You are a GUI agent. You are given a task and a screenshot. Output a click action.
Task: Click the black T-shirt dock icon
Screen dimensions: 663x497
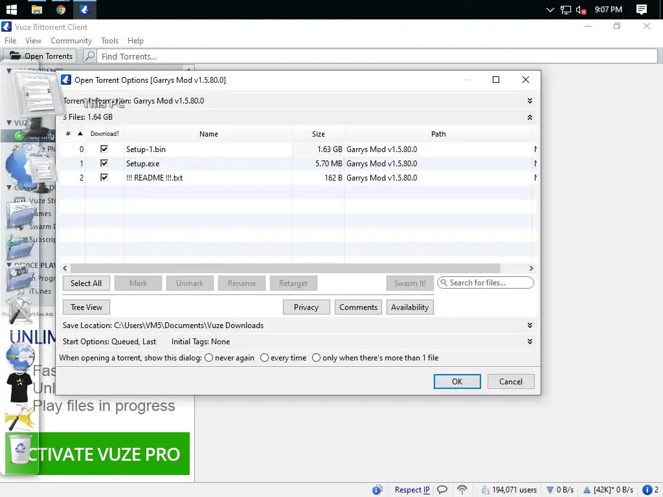19,387
